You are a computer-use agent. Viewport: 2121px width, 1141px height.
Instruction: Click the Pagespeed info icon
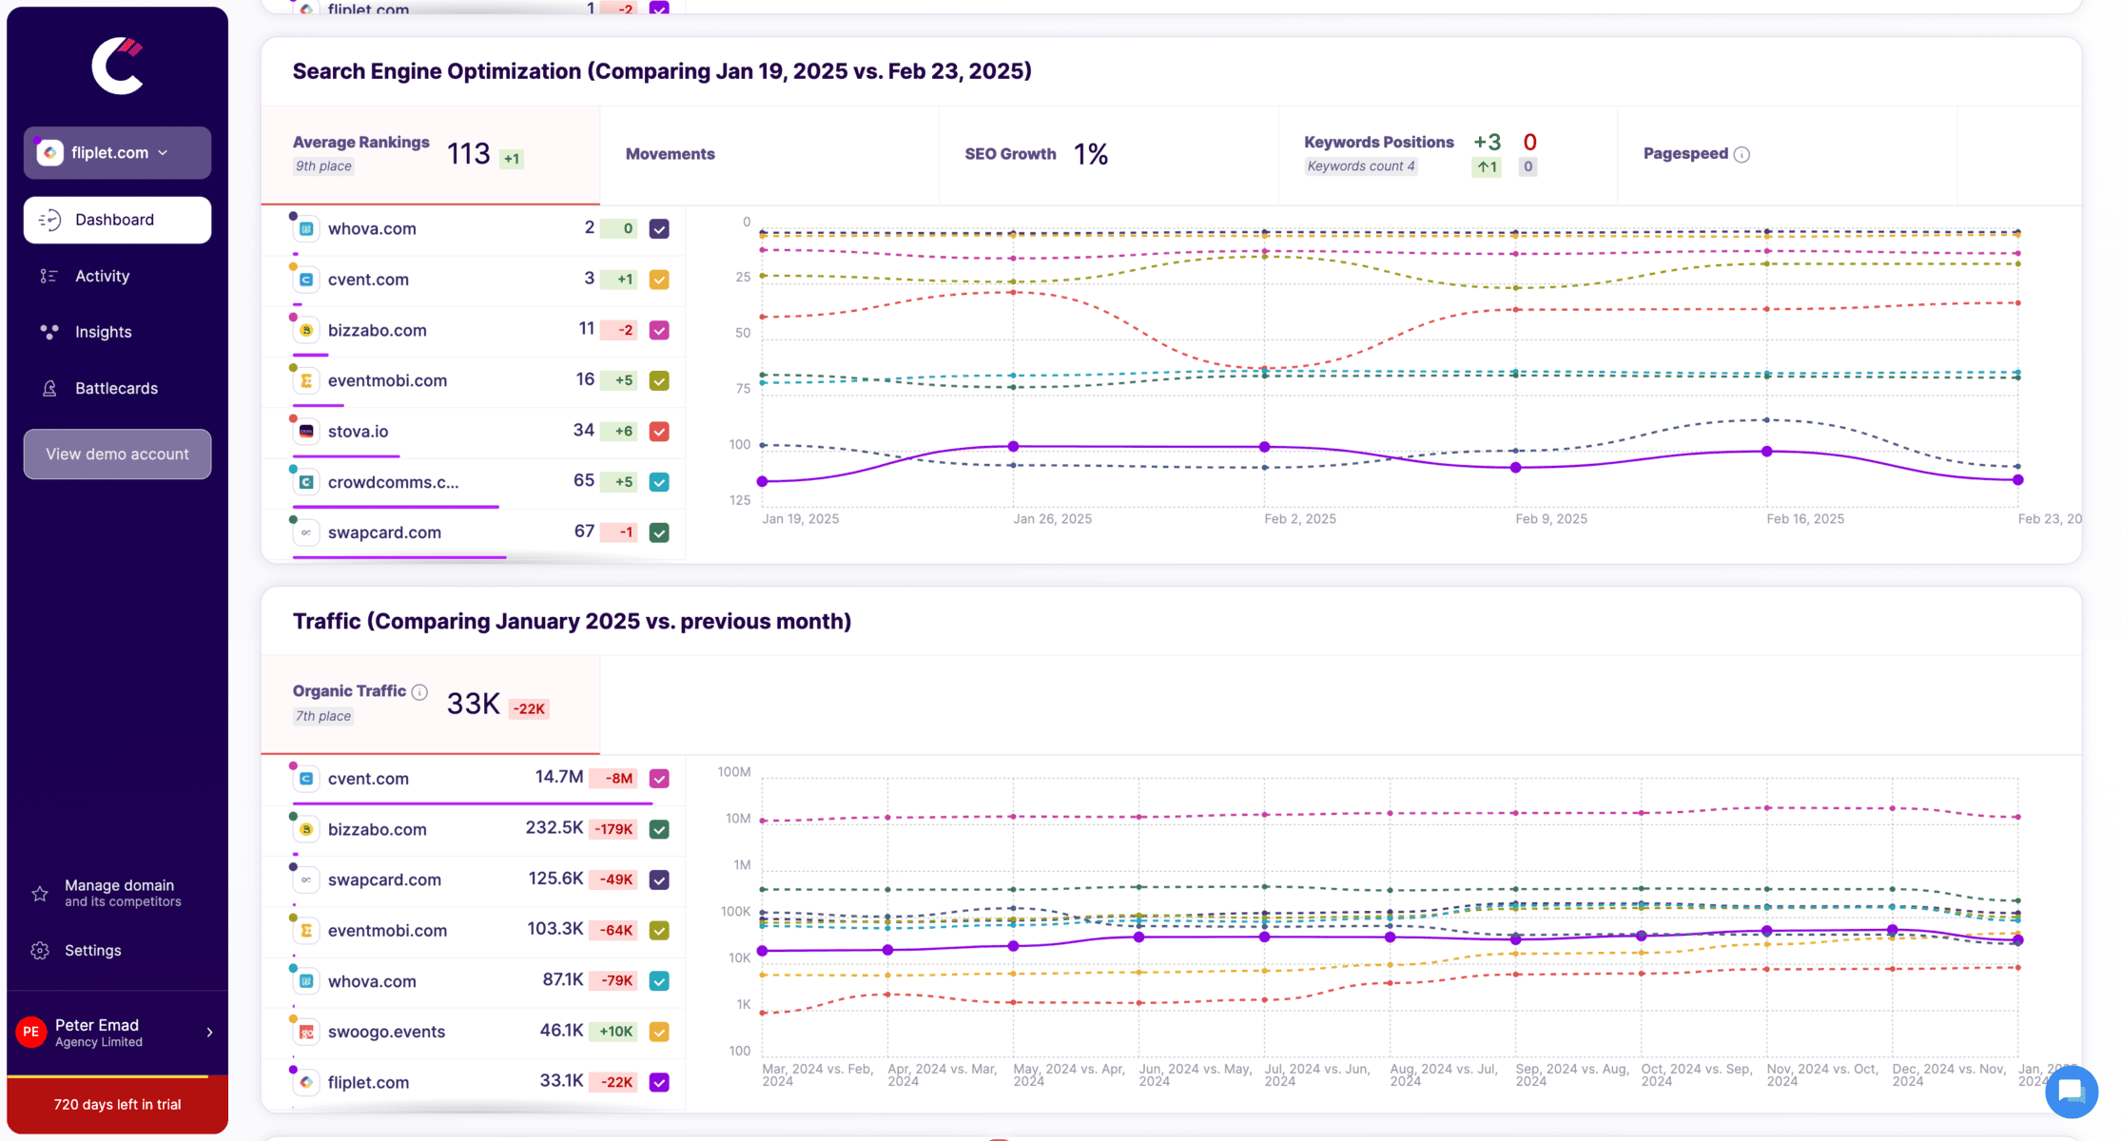click(1742, 154)
